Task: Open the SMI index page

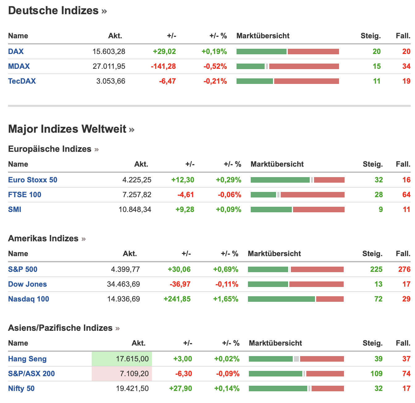Action: tap(15, 210)
